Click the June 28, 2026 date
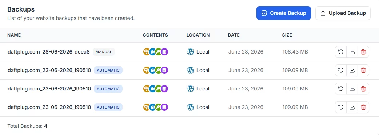379x135 pixels. tap(246, 52)
